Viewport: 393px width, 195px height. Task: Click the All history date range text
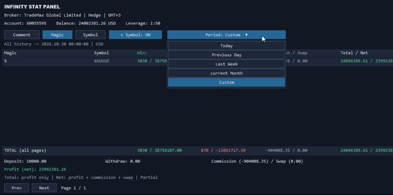point(54,44)
